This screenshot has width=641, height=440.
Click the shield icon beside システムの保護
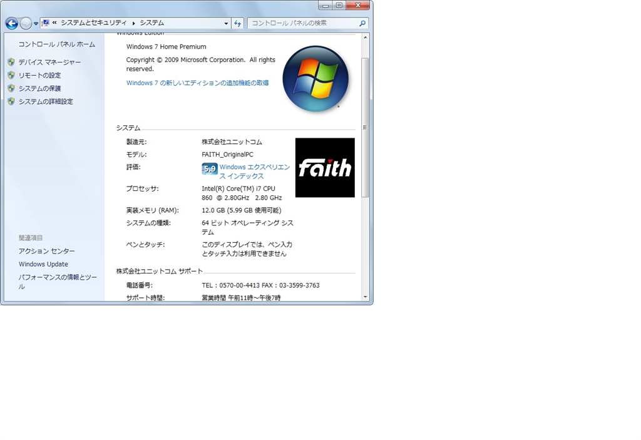pos(11,88)
